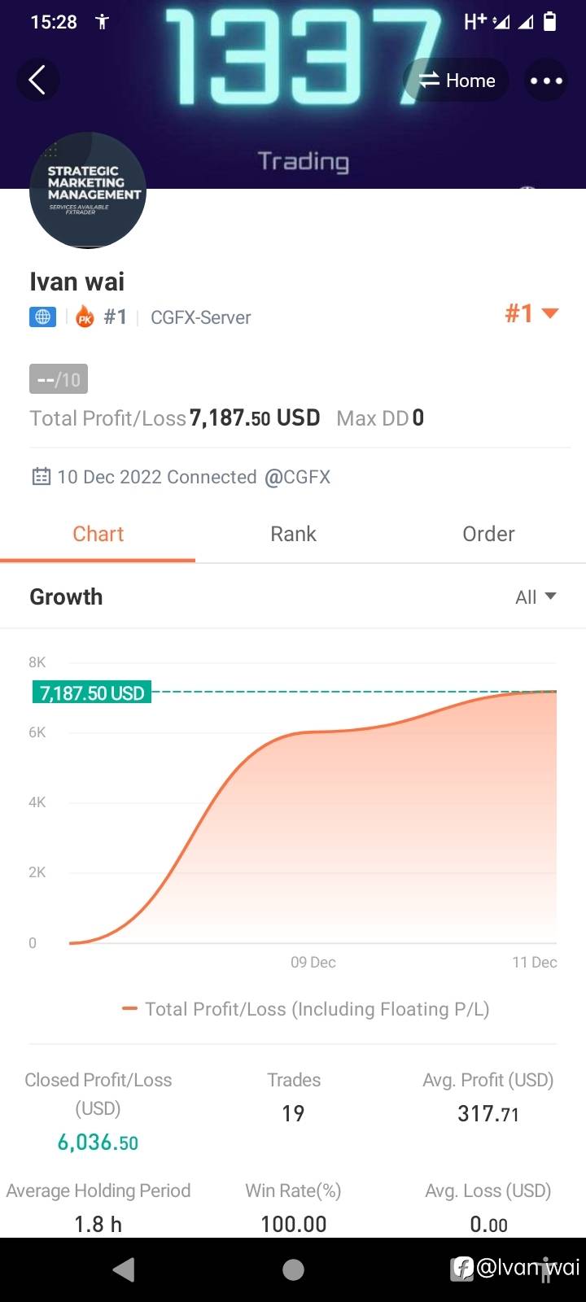
Task: Tap the 7,187.50 USD chart value marker
Action: coord(92,693)
